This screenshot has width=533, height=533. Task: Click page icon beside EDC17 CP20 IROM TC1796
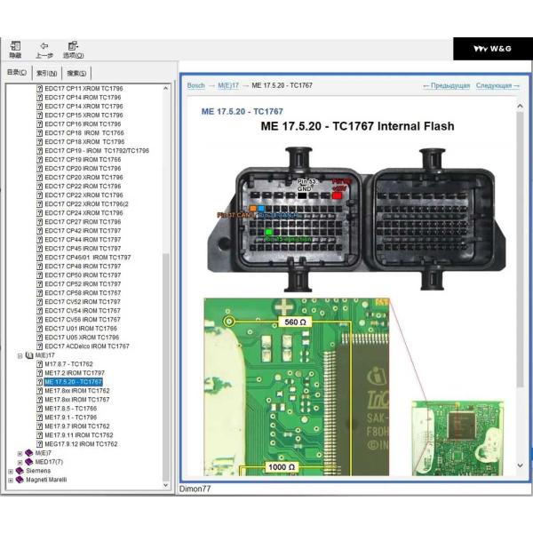click(x=40, y=169)
